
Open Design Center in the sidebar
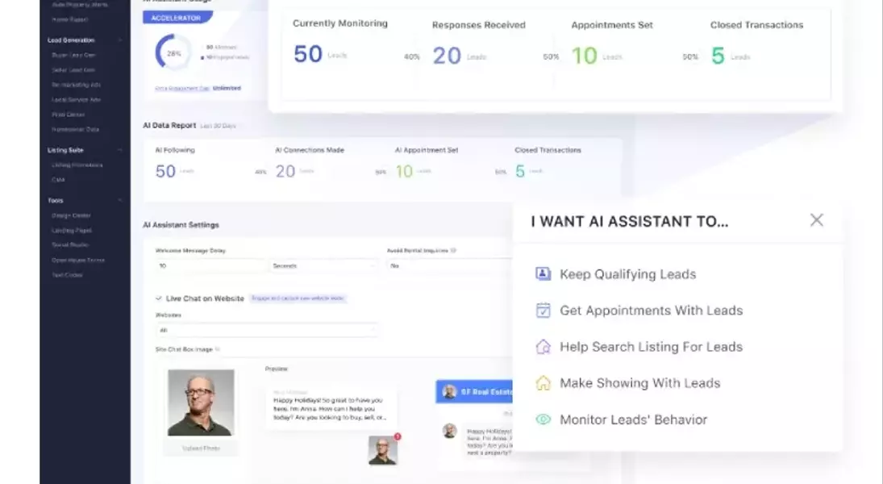pos(71,215)
